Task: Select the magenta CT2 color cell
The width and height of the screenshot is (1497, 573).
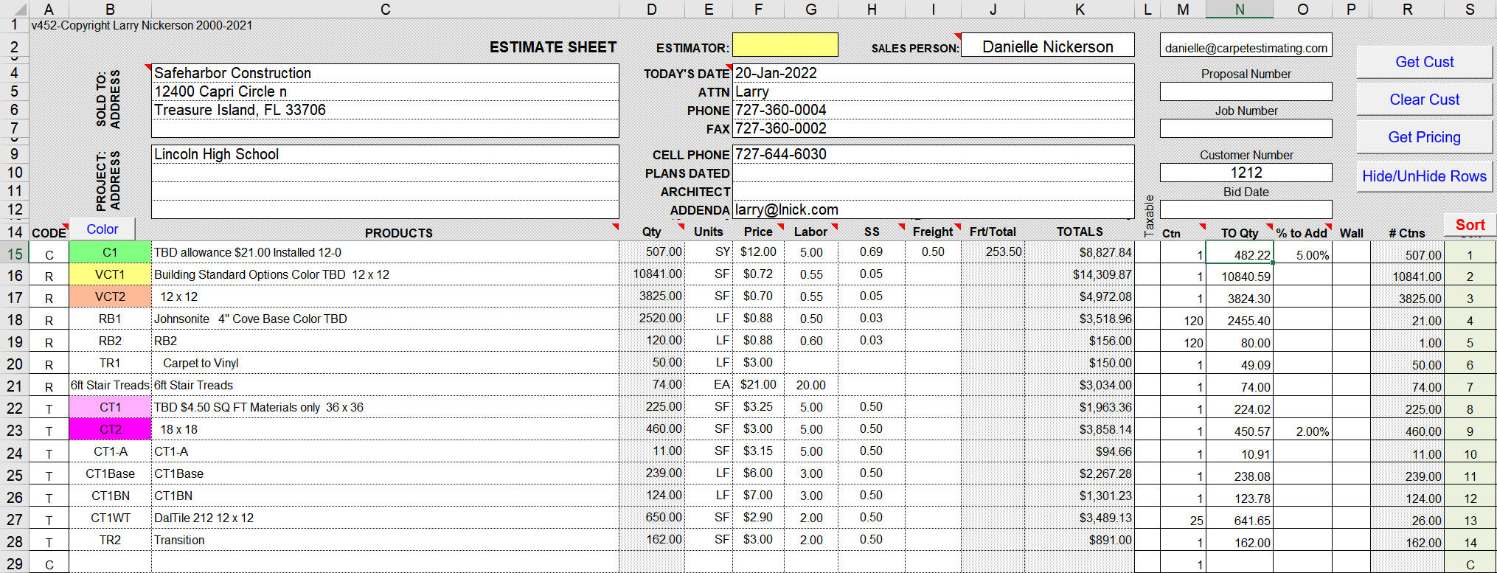Action: (x=110, y=429)
